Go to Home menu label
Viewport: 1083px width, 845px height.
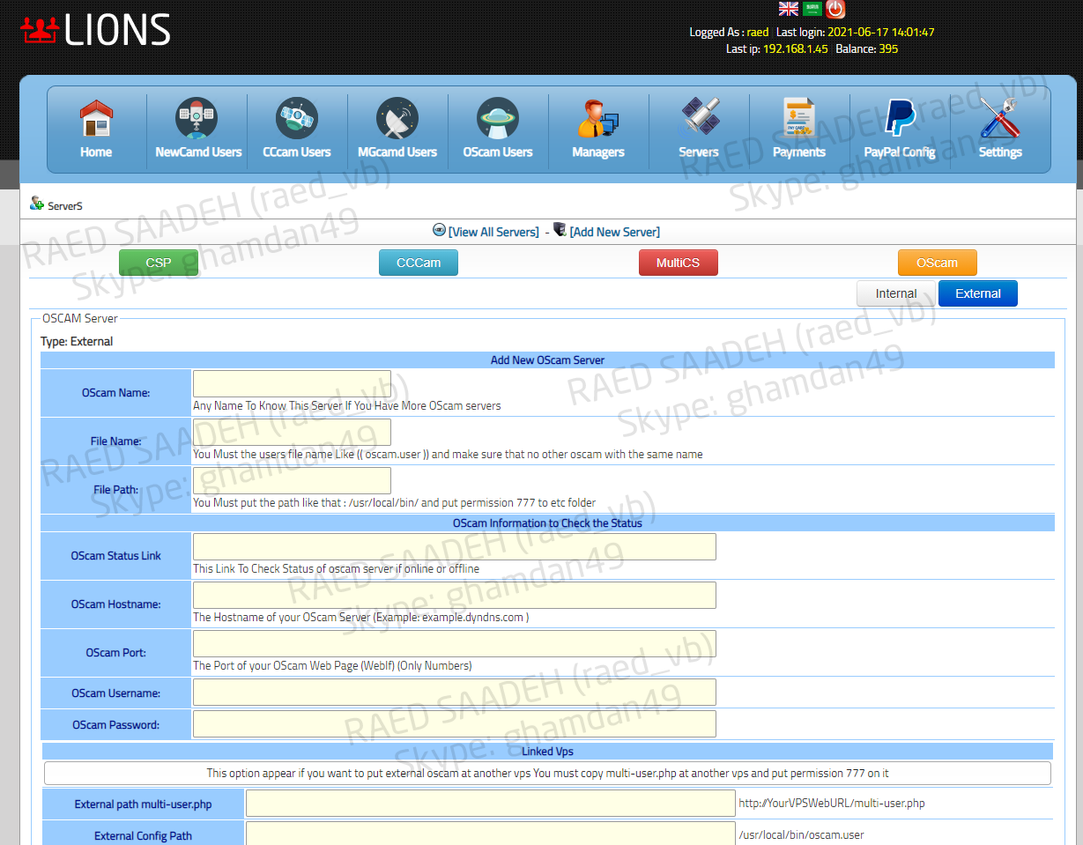click(x=96, y=152)
